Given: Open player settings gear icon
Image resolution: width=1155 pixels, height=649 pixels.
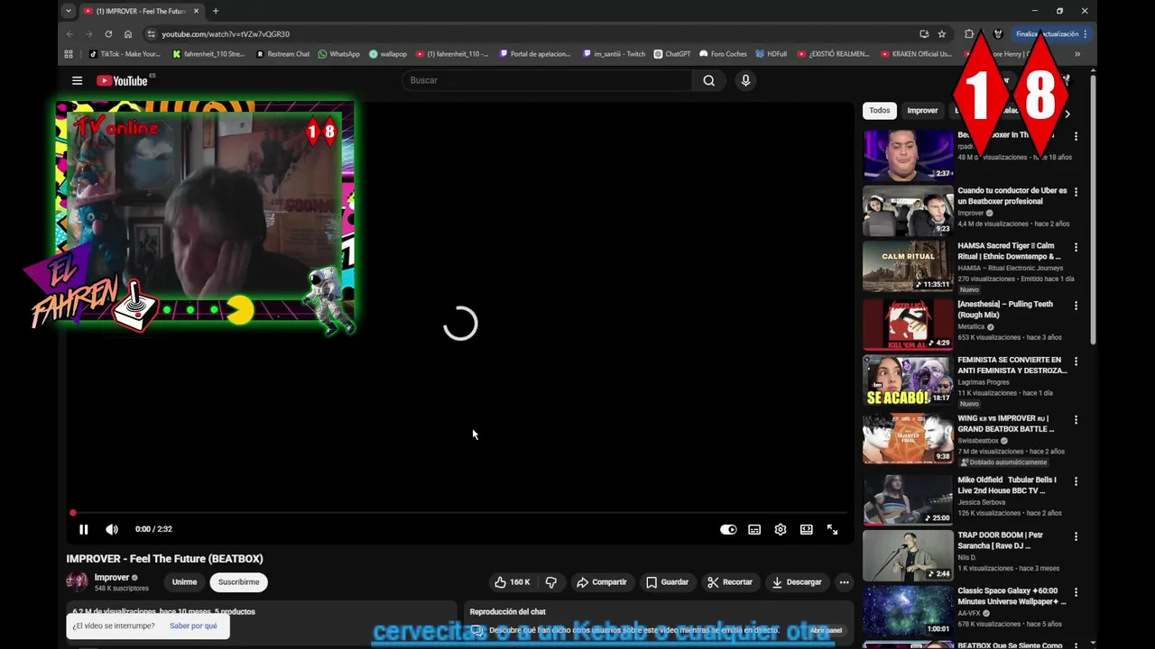Looking at the screenshot, I should point(781,529).
